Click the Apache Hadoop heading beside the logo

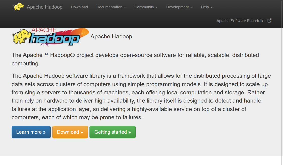click(111, 37)
